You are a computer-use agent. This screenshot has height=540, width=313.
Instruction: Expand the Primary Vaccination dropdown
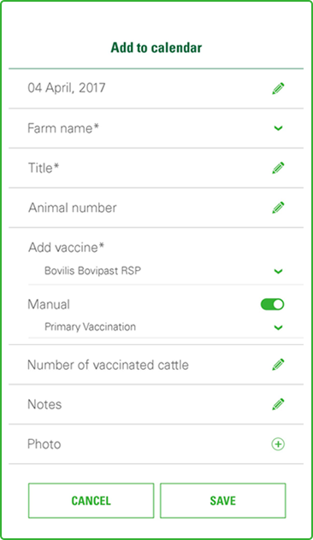165,327
